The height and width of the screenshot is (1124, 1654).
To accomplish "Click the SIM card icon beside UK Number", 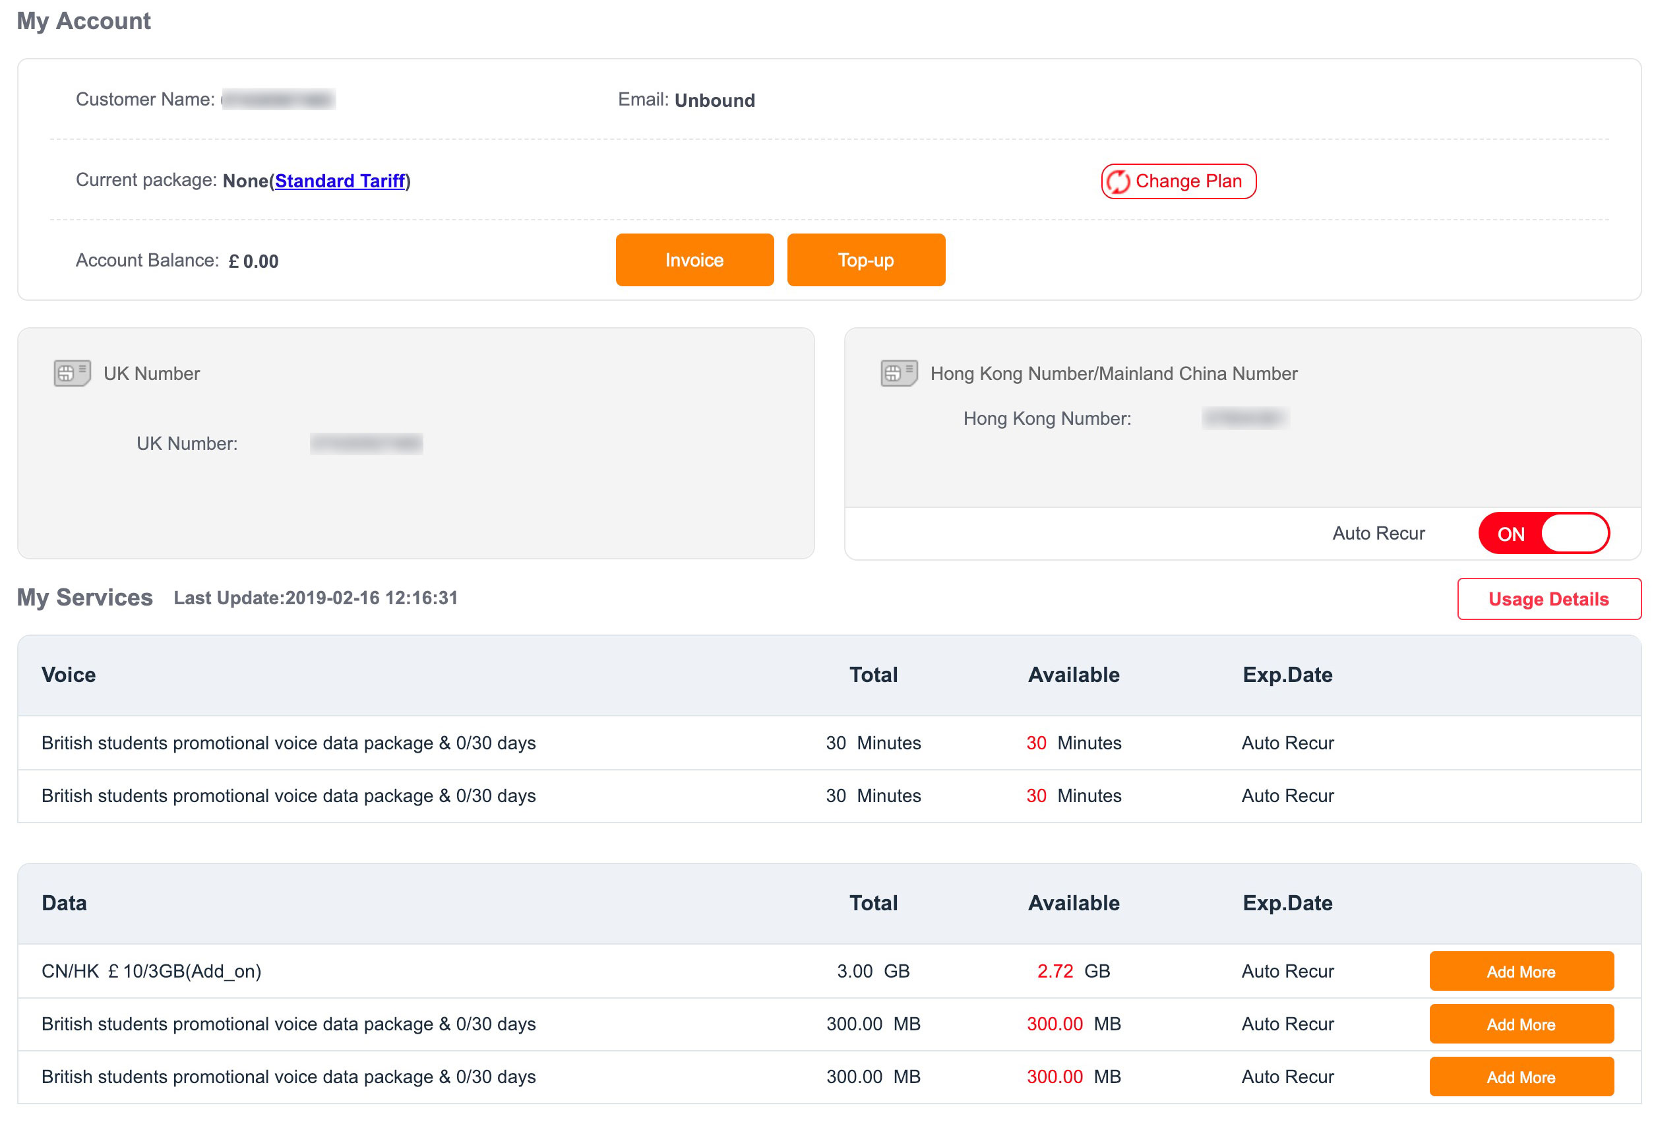I will point(72,373).
